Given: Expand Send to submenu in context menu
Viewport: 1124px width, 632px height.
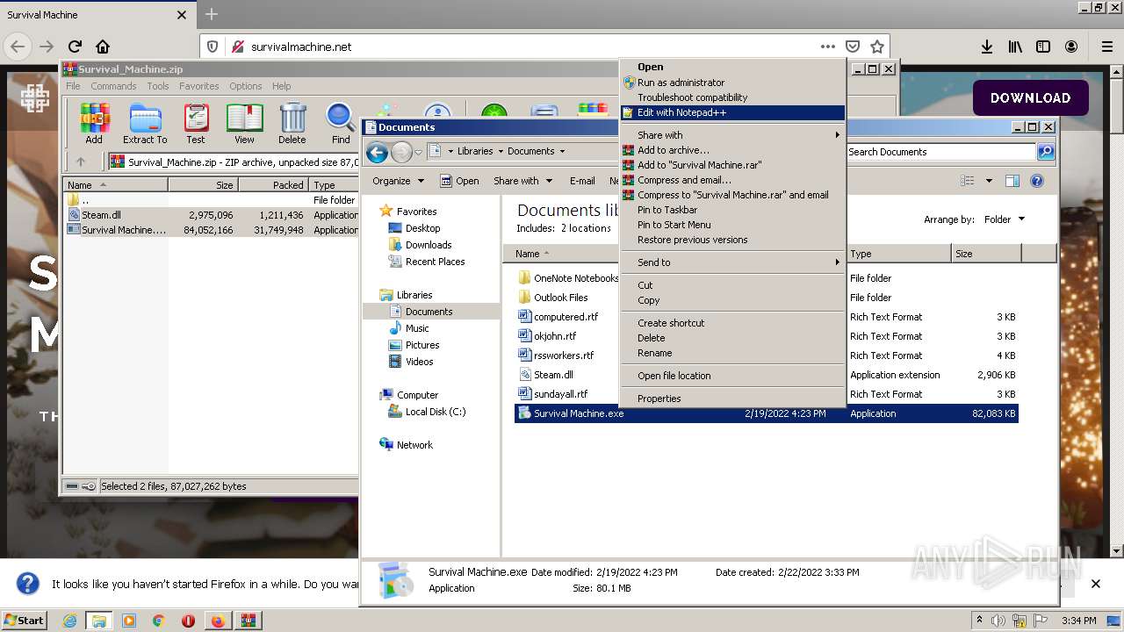Looking at the screenshot, I should (x=731, y=262).
